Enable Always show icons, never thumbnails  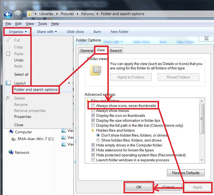93,106
